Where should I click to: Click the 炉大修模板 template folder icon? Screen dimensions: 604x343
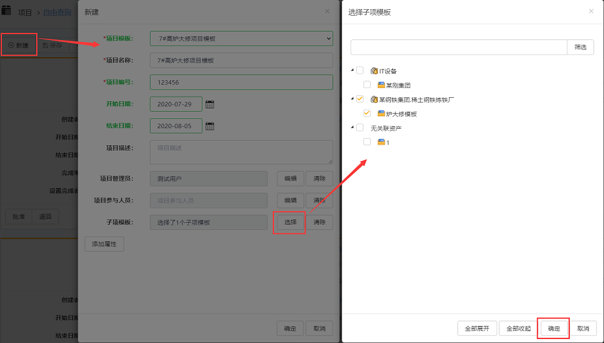click(x=381, y=114)
